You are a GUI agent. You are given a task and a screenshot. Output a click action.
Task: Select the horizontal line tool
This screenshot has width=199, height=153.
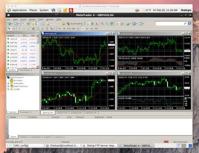click(24, 29)
